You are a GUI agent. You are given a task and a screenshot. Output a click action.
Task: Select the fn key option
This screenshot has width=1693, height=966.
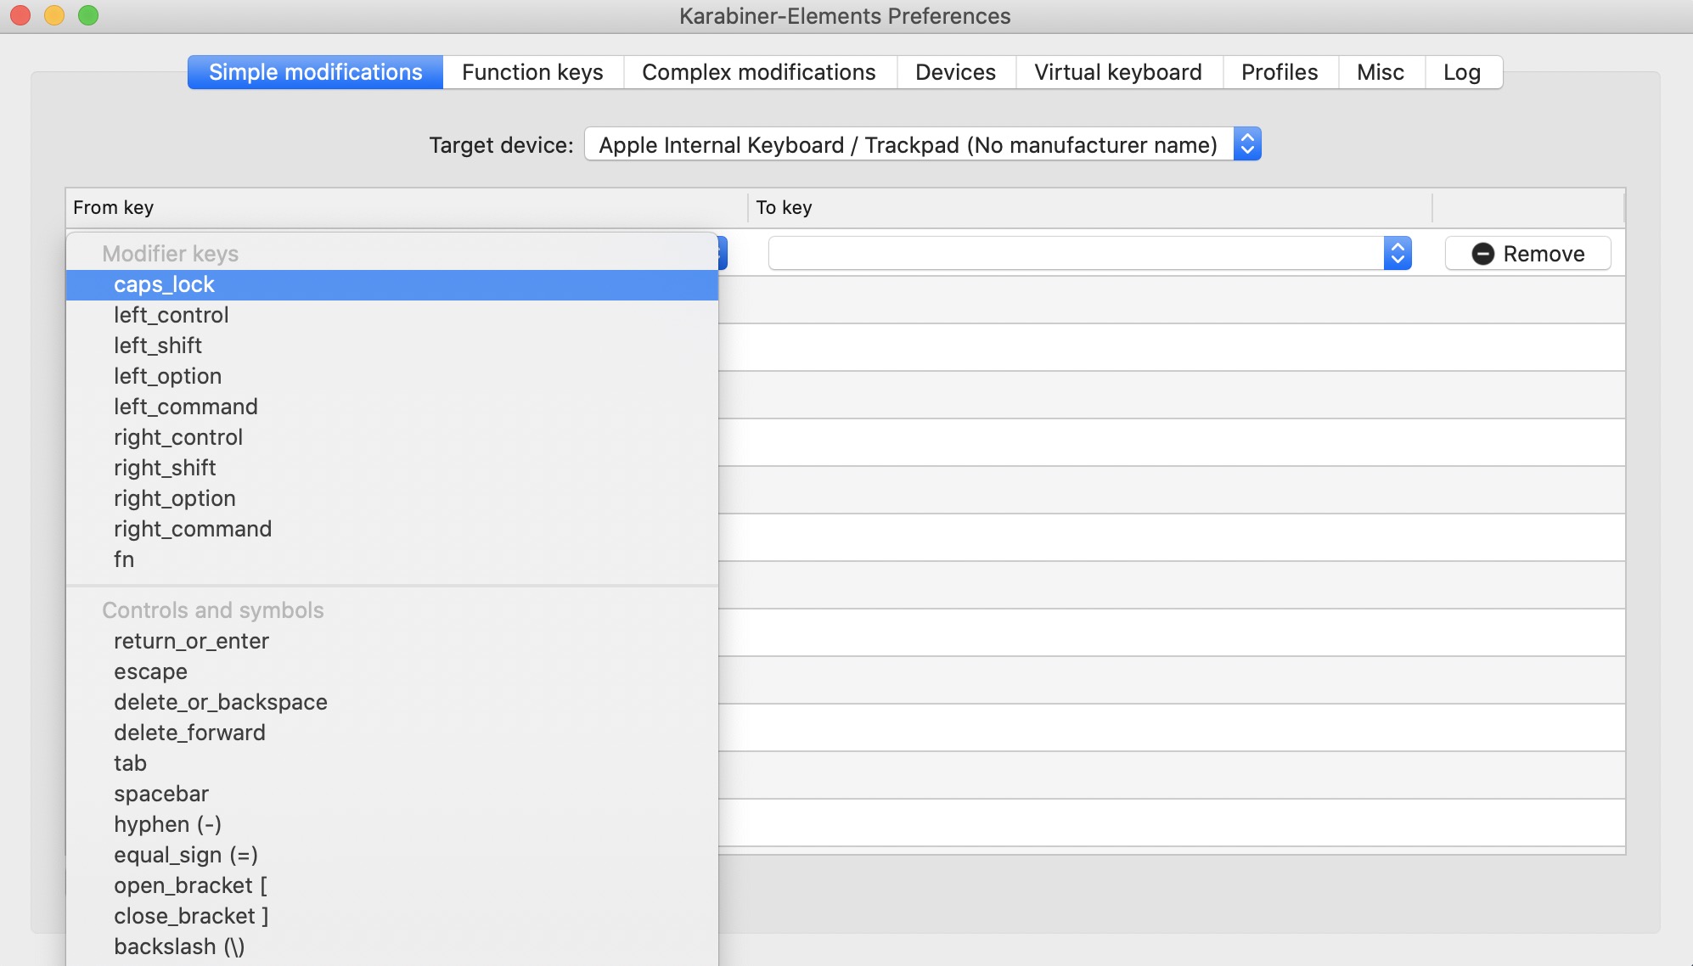pyautogui.click(x=124, y=559)
